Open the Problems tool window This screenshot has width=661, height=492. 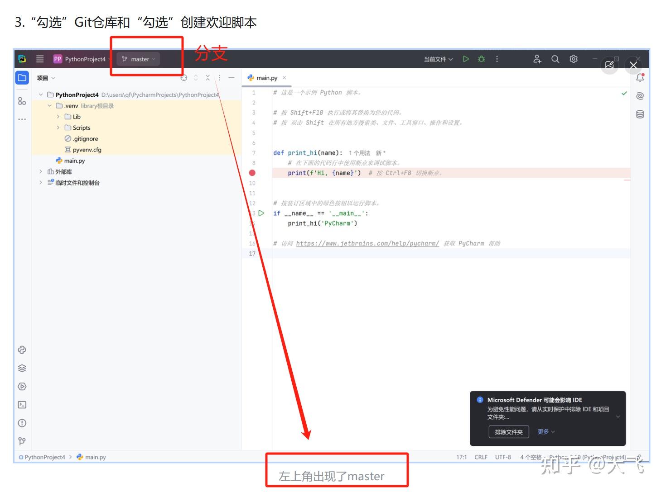22,422
